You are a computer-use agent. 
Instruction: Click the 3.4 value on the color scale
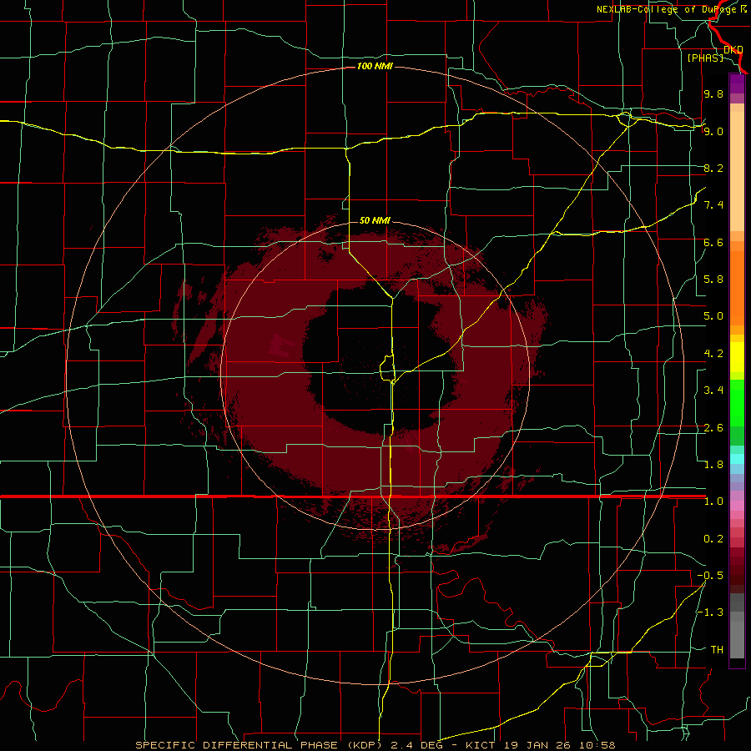click(x=713, y=390)
